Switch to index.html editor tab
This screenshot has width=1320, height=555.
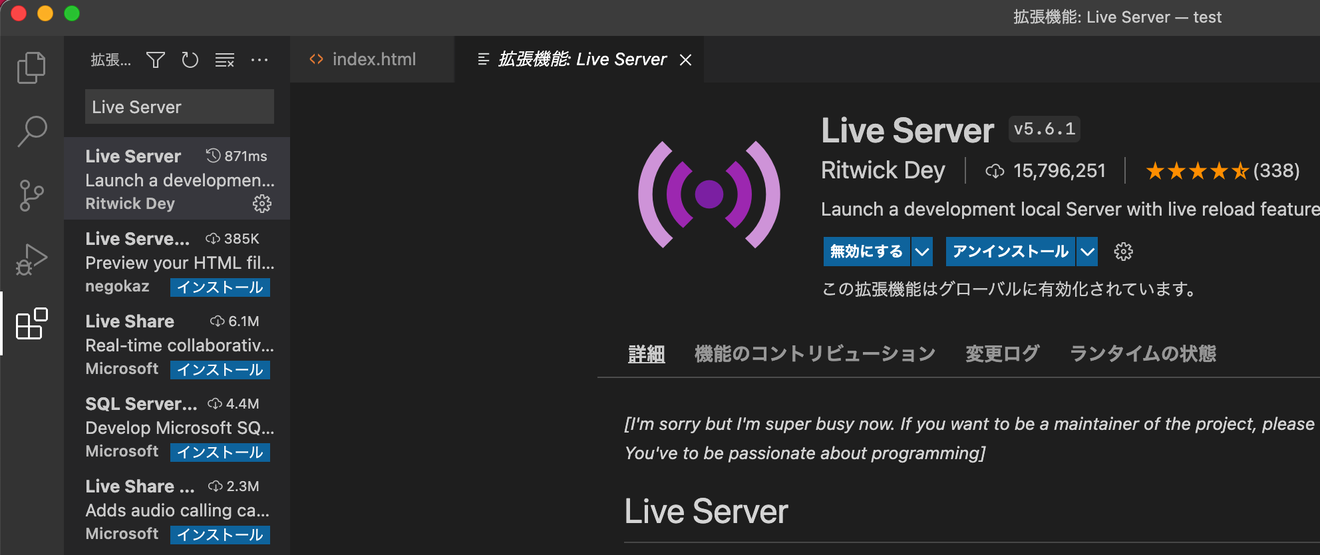coord(373,59)
